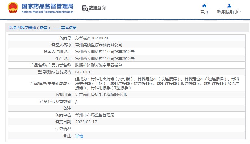The height and width of the screenshot is (144, 250).
Task: Select the date 2023-03-17
Action: click(x=86, y=122)
